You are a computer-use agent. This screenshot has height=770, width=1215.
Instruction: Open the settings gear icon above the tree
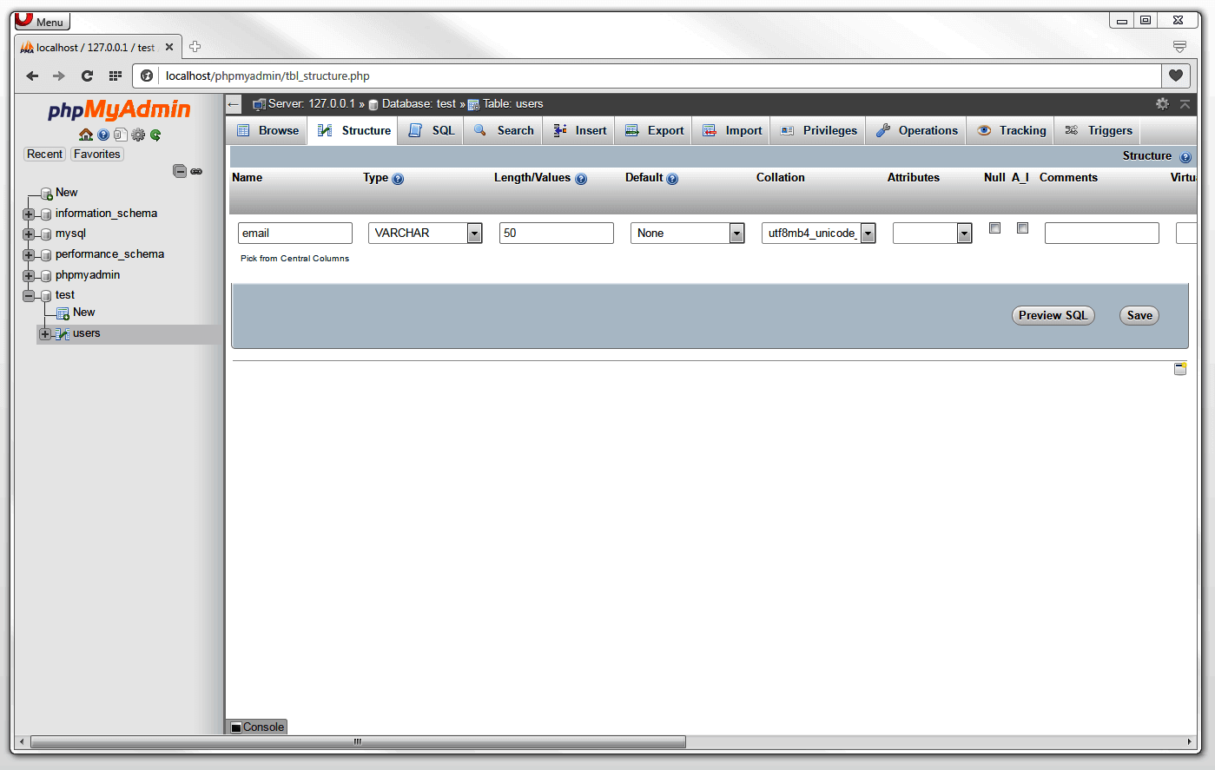pos(138,135)
